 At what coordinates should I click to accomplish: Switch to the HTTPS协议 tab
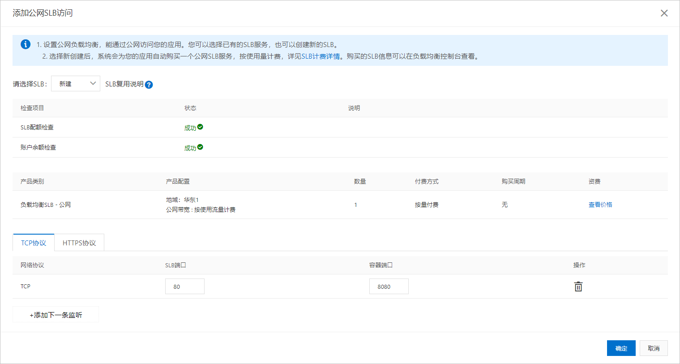point(79,243)
